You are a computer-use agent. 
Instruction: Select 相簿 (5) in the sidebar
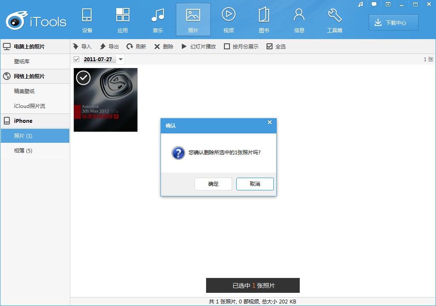(23, 150)
